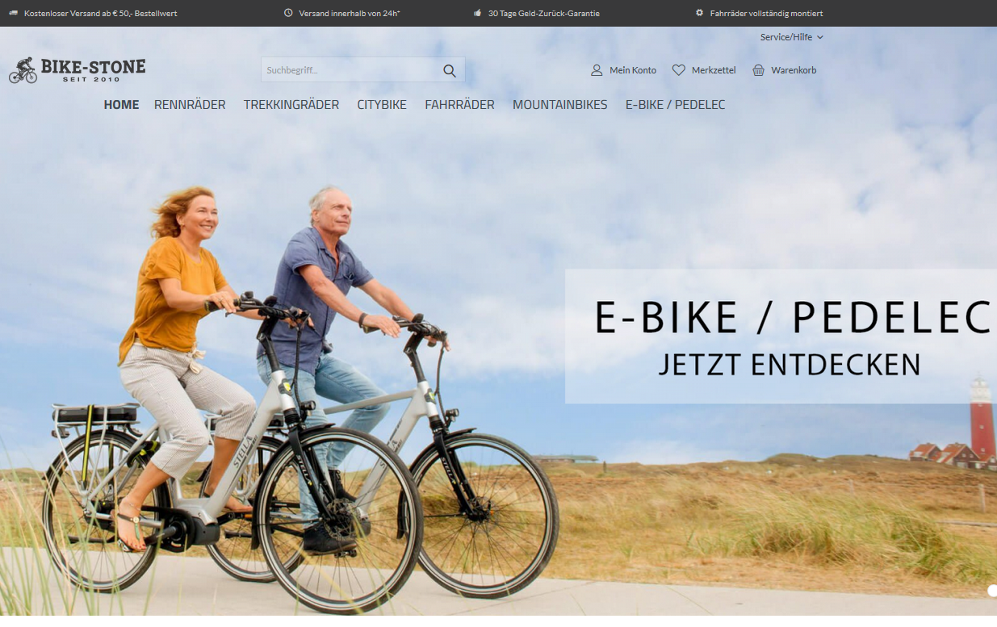Open Mein Konto user icon

(x=597, y=70)
